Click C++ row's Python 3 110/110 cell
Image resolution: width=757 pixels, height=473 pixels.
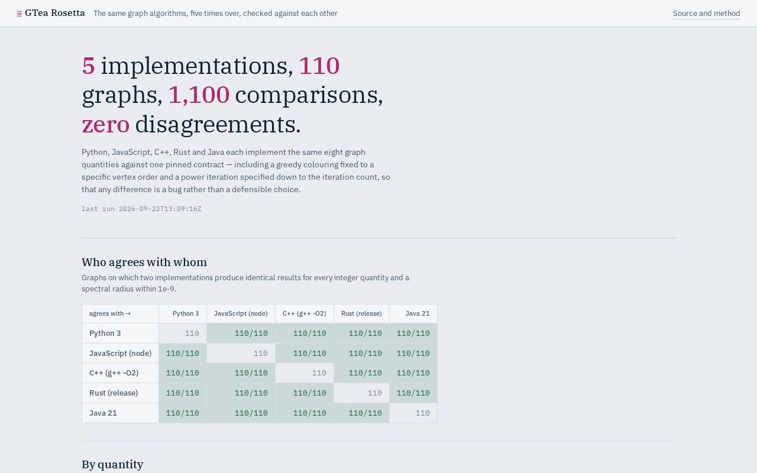[x=183, y=373]
